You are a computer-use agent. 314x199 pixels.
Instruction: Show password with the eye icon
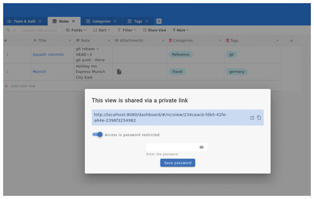click(201, 147)
